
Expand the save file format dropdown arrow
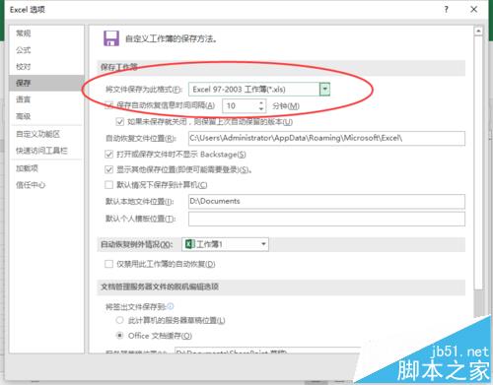[x=324, y=89]
